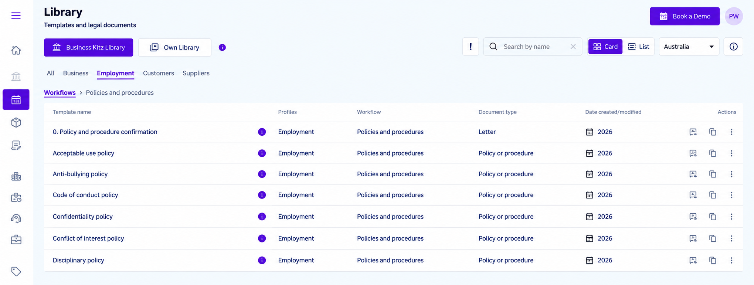This screenshot has height=285, width=754.
Task: Click Book a Demo button
Action: (x=685, y=16)
